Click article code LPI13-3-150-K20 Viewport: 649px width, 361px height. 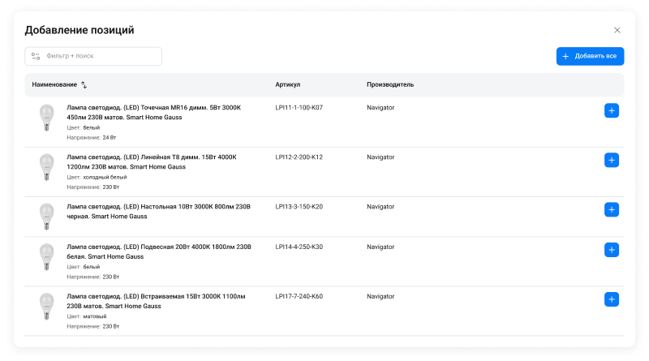click(299, 207)
